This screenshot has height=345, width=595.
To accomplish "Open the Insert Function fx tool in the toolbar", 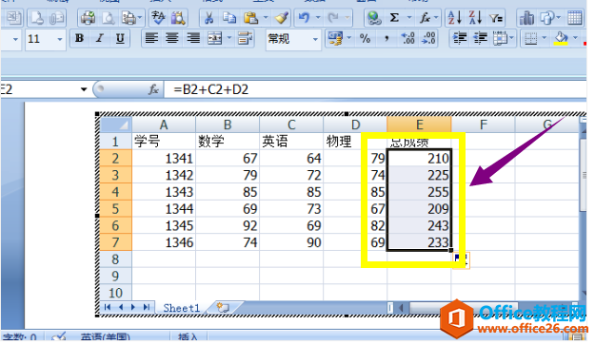I will click(x=425, y=18).
